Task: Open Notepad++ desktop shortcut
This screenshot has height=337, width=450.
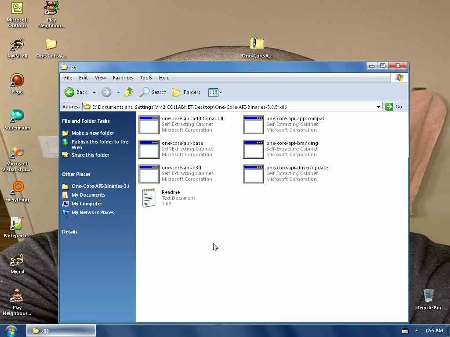Action: click(17, 228)
